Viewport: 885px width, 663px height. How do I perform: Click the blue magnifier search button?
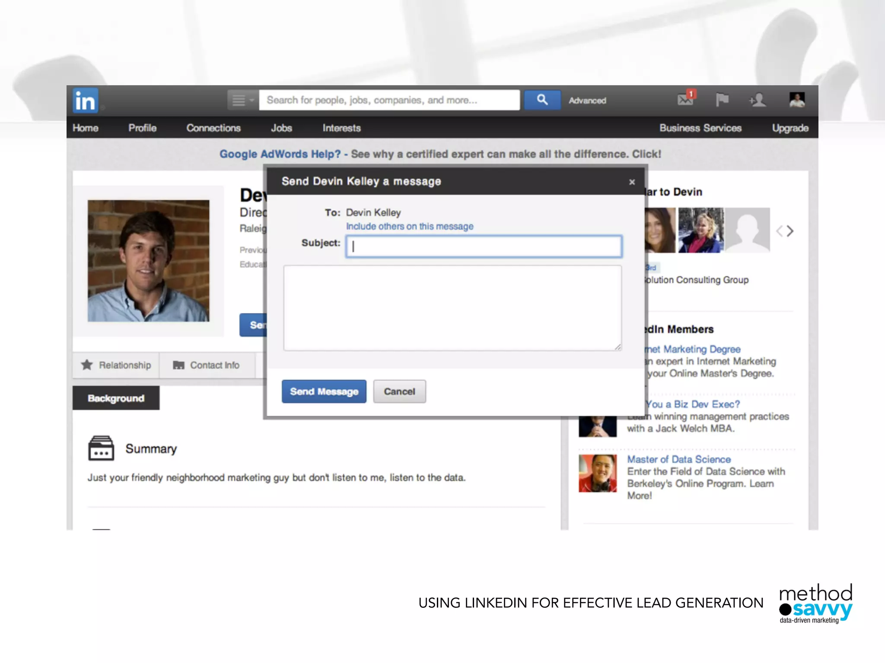(x=542, y=100)
